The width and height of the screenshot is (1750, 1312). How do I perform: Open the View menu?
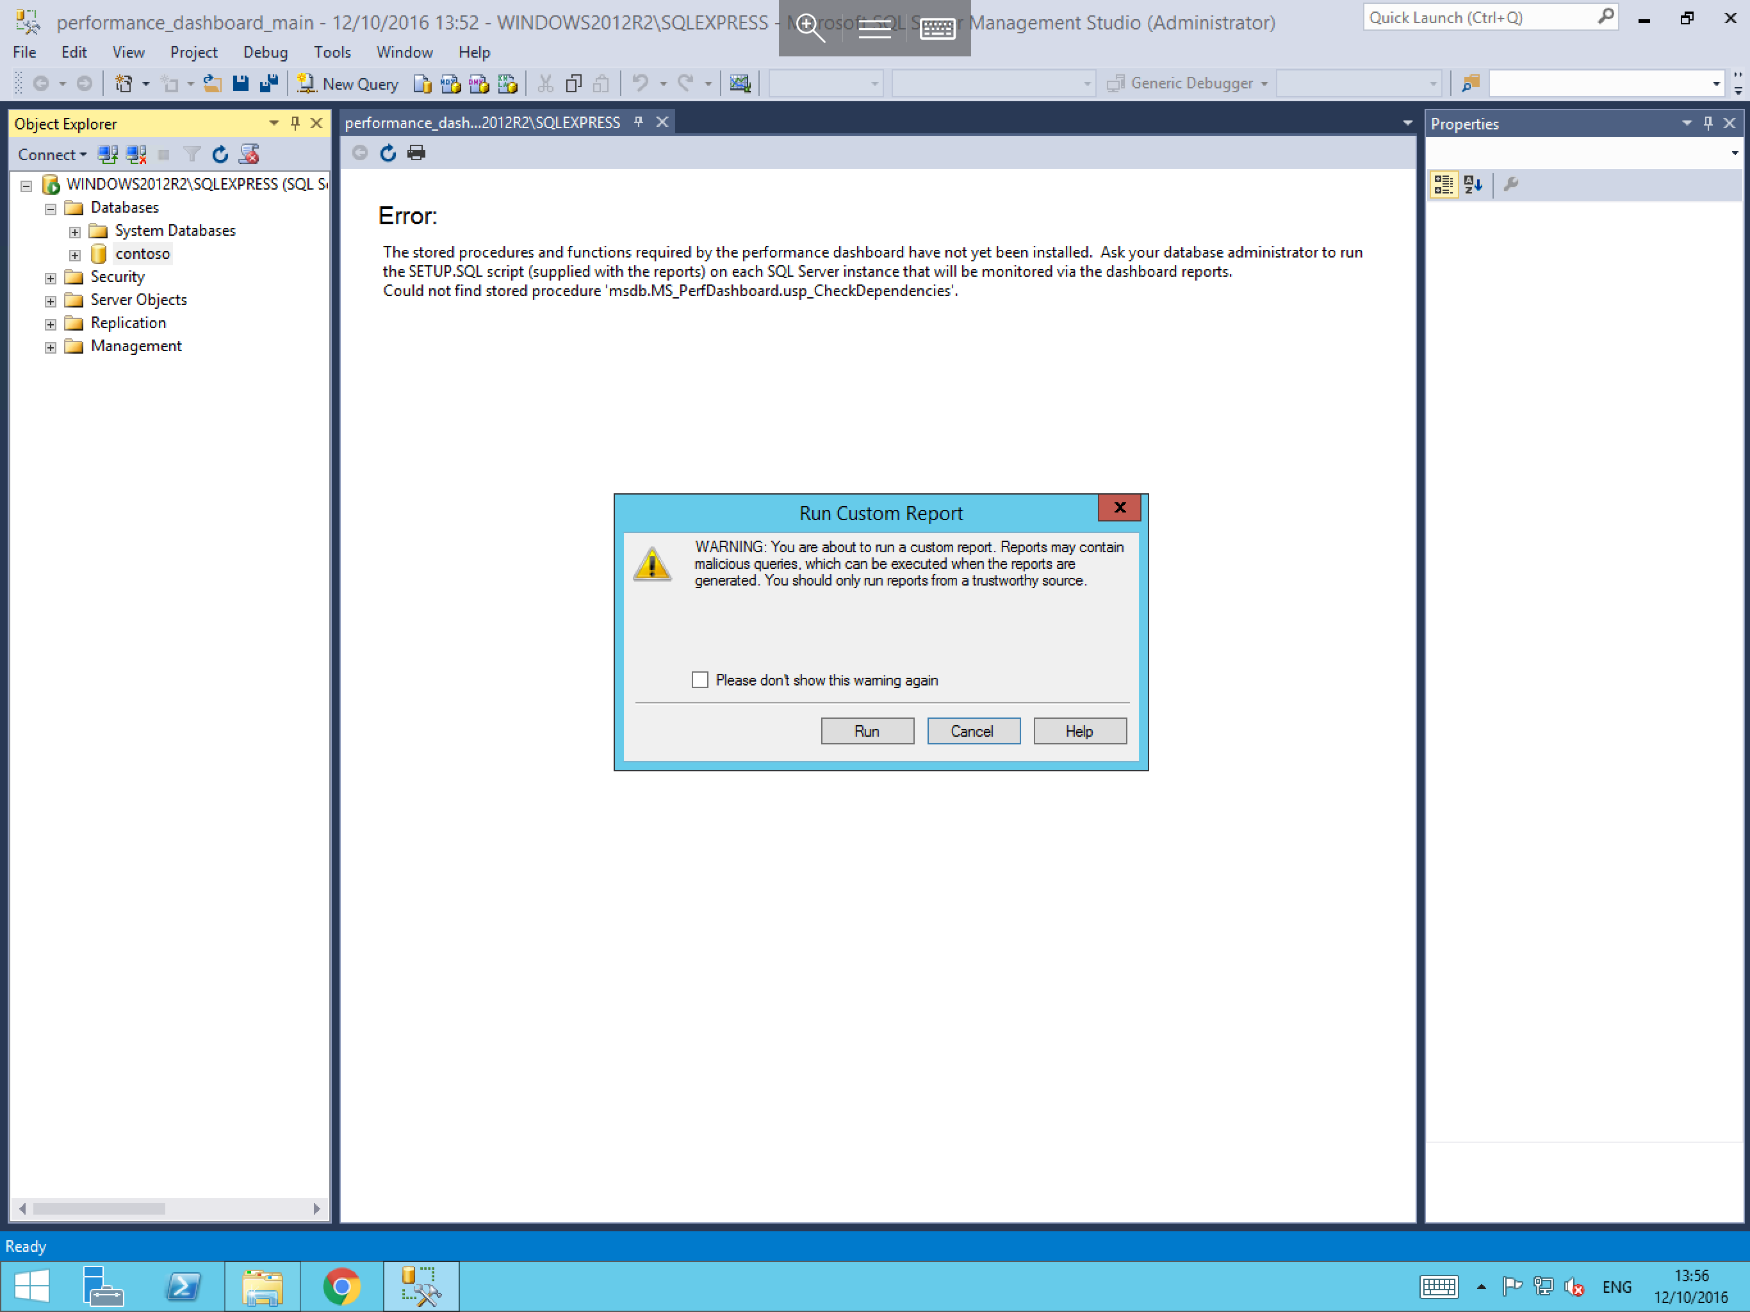pos(128,53)
